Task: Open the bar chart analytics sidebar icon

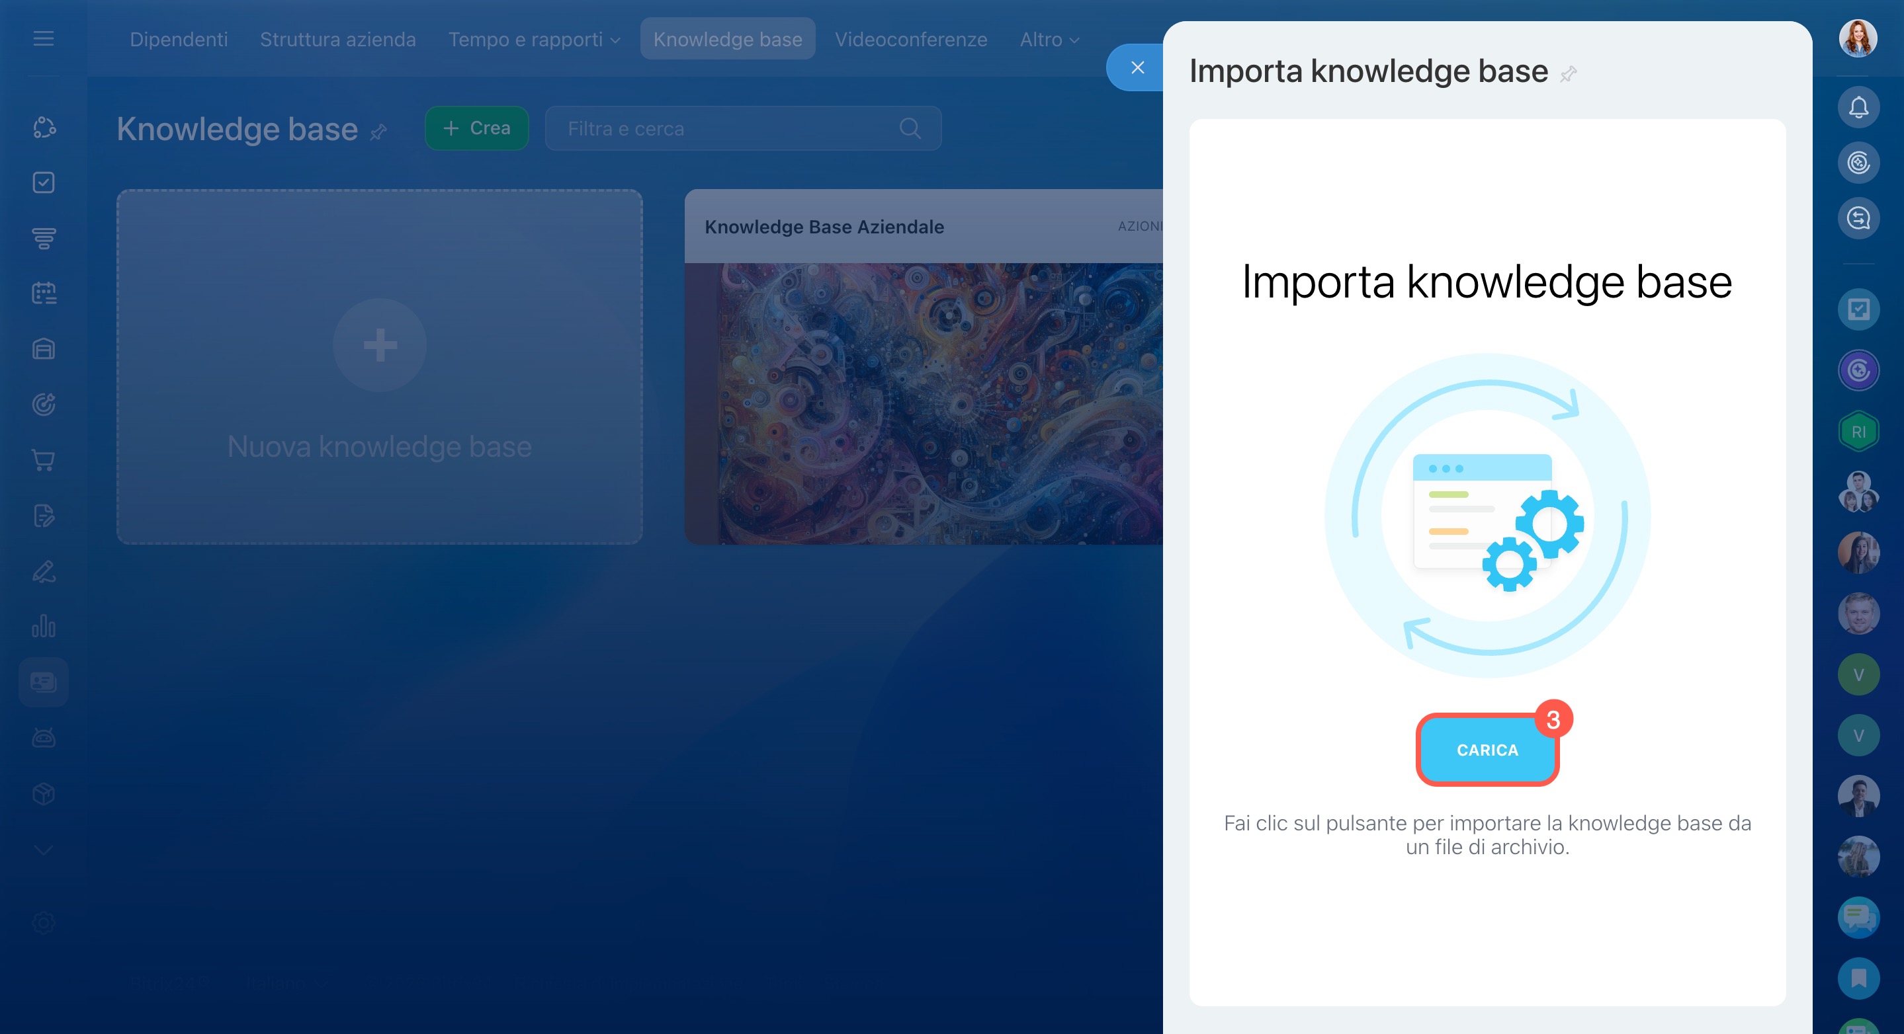Action: coord(44,626)
